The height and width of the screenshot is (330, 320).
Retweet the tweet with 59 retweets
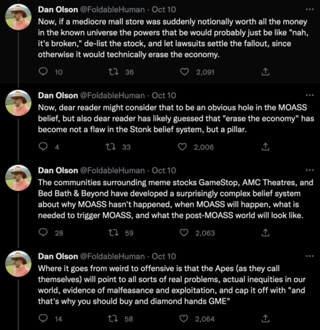(x=113, y=232)
